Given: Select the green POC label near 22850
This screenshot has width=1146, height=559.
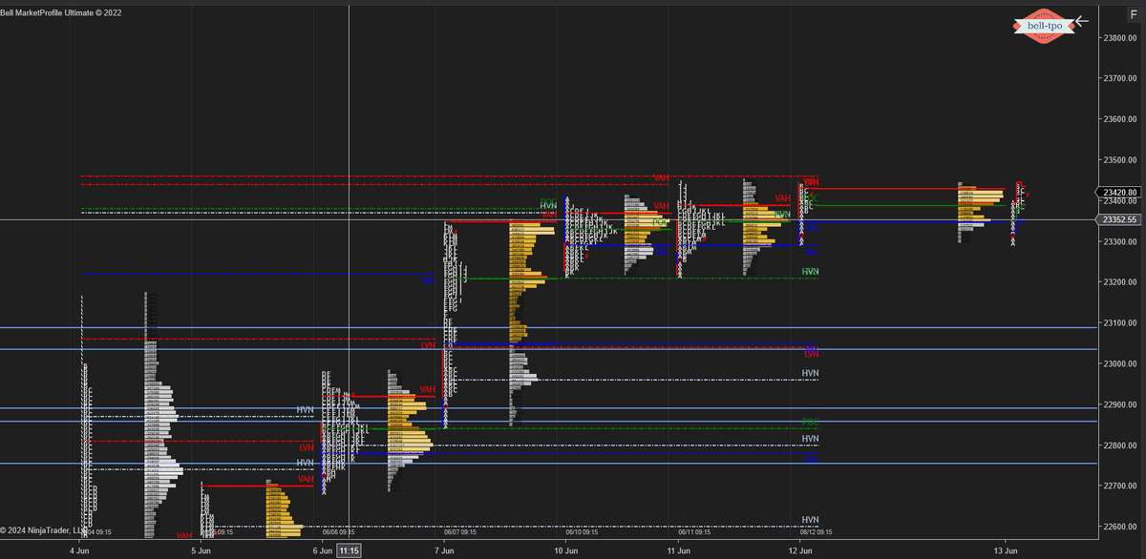Looking at the screenshot, I should [810, 422].
